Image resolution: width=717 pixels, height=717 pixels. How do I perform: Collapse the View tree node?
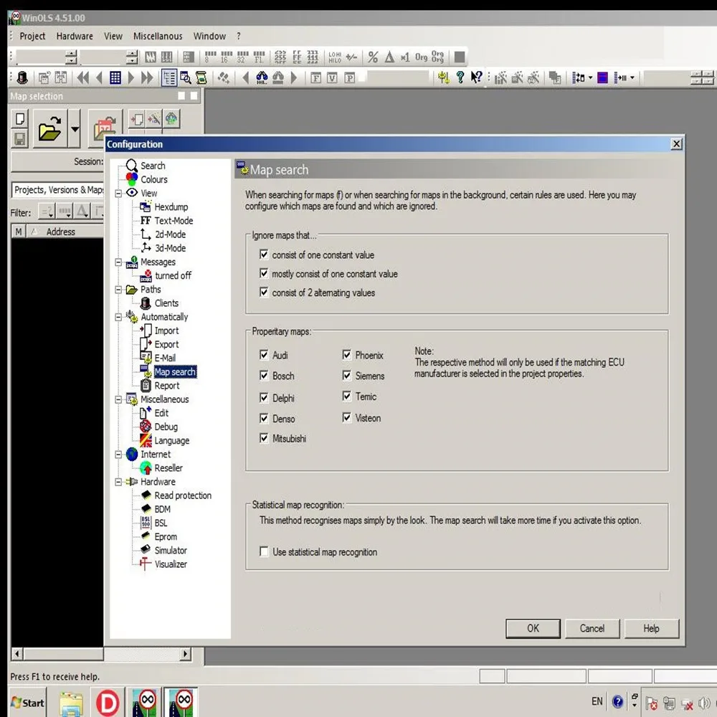119,194
